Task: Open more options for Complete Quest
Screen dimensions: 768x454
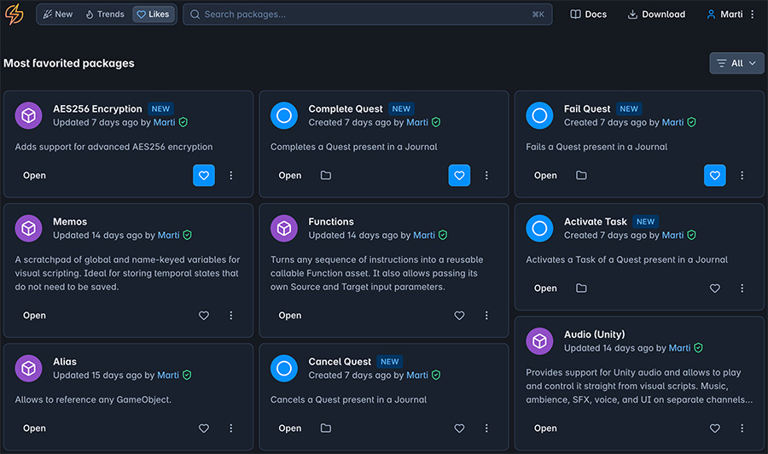Action: (486, 175)
